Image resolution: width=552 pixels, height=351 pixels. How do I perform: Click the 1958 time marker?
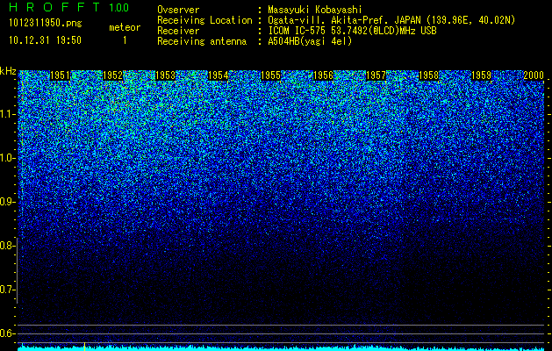tap(428, 75)
